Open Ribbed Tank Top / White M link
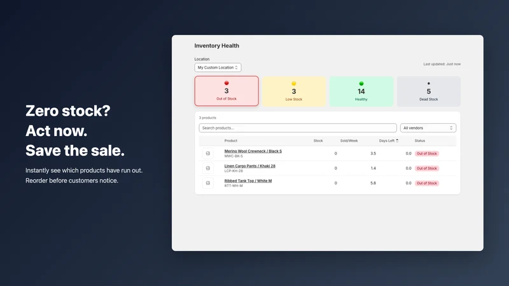The height and width of the screenshot is (286, 509). coord(248,181)
